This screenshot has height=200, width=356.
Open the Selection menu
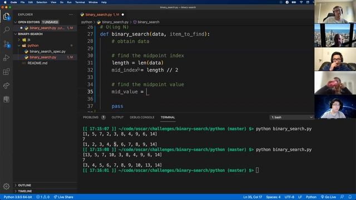tap(42, 2)
